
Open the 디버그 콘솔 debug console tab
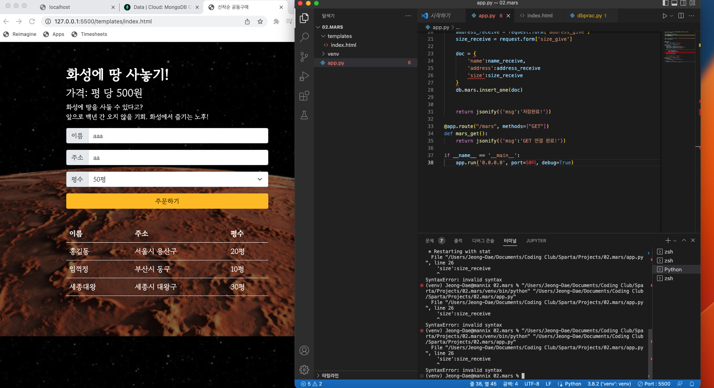[483, 241]
